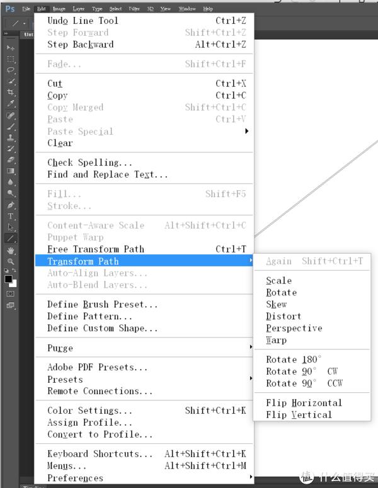Select the Blur tool
The height and width of the screenshot is (488, 378).
11,182
